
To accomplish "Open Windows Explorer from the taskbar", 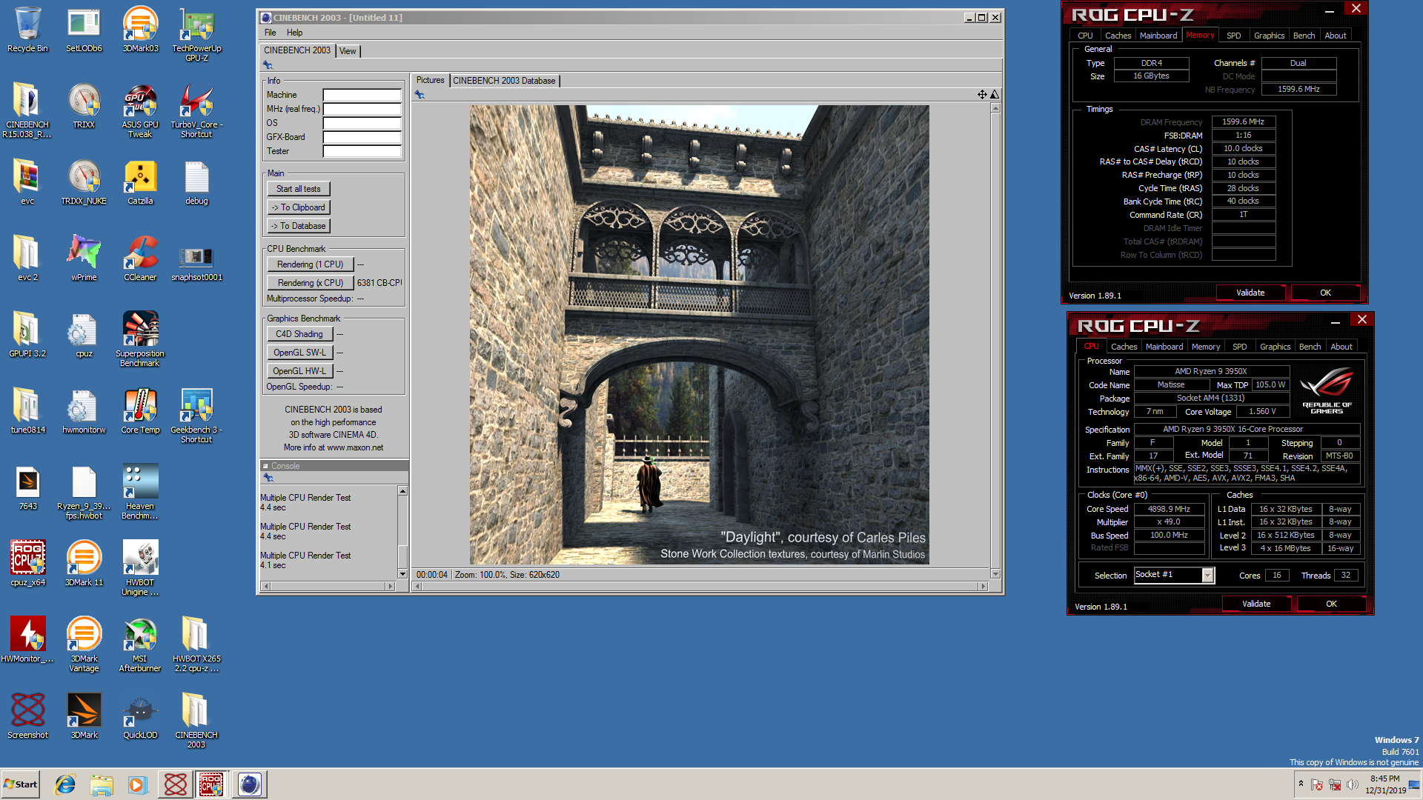I will [x=102, y=784].
